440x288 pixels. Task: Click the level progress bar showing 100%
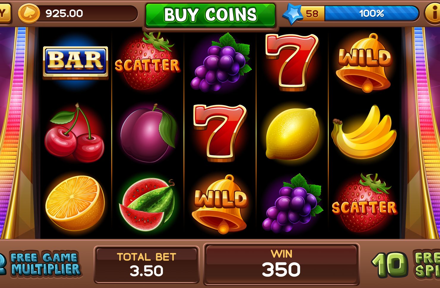[x=371, y=13]
